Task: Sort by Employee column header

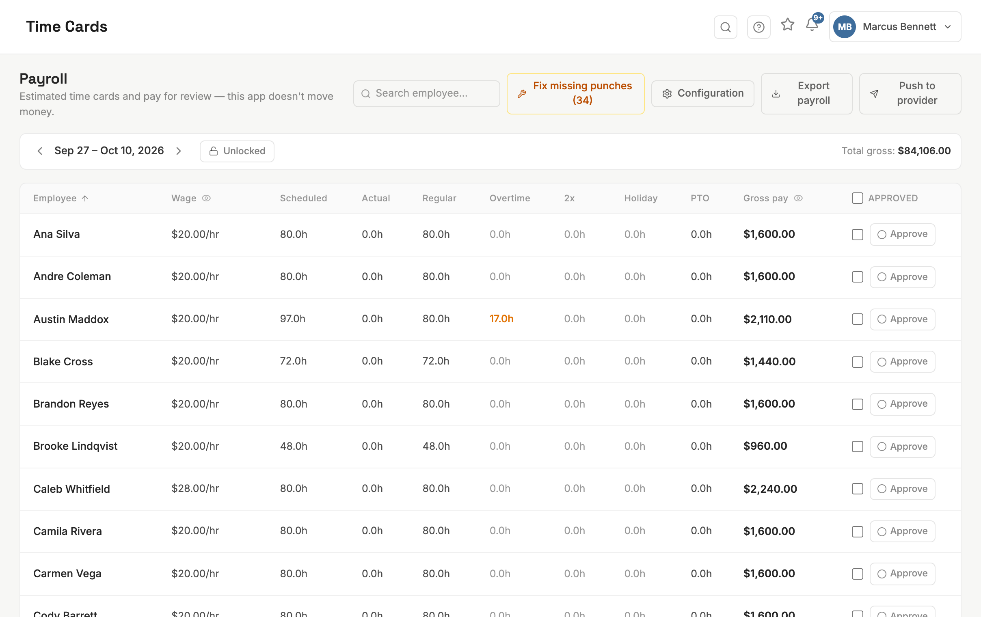Action: (61, 198)
